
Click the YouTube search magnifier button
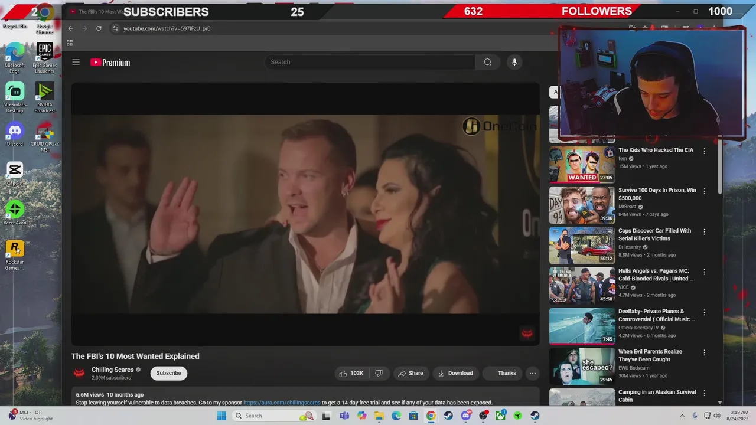pyautogui.click(x=487, y=62)
